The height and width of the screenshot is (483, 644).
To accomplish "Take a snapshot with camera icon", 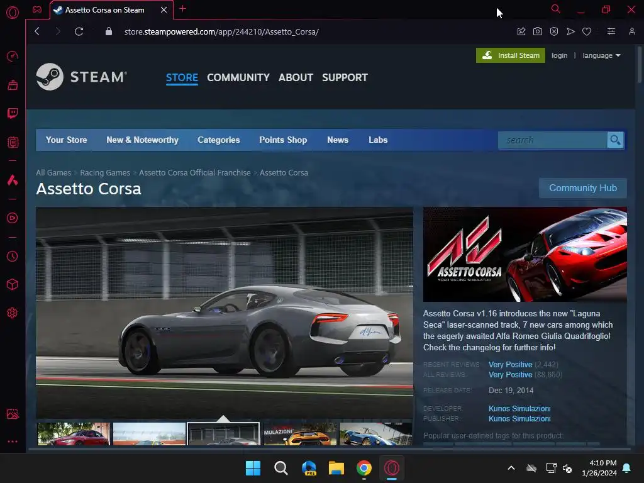I will point(538,31).
